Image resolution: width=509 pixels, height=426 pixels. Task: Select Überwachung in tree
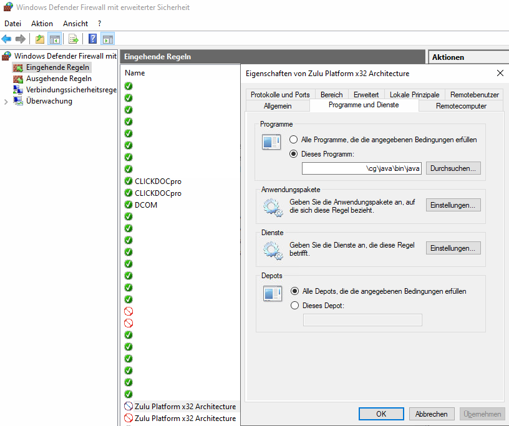49,101
